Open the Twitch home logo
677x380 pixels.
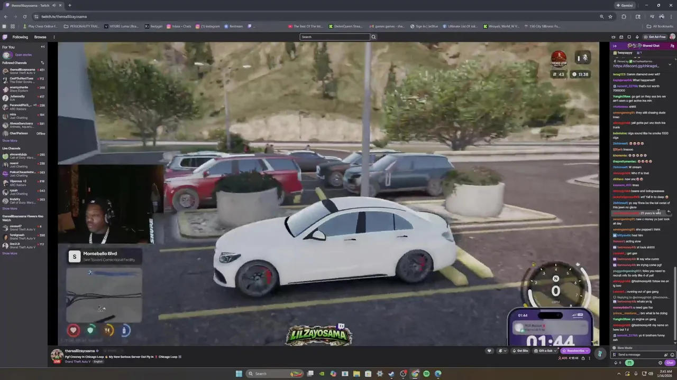coord(5,37)
